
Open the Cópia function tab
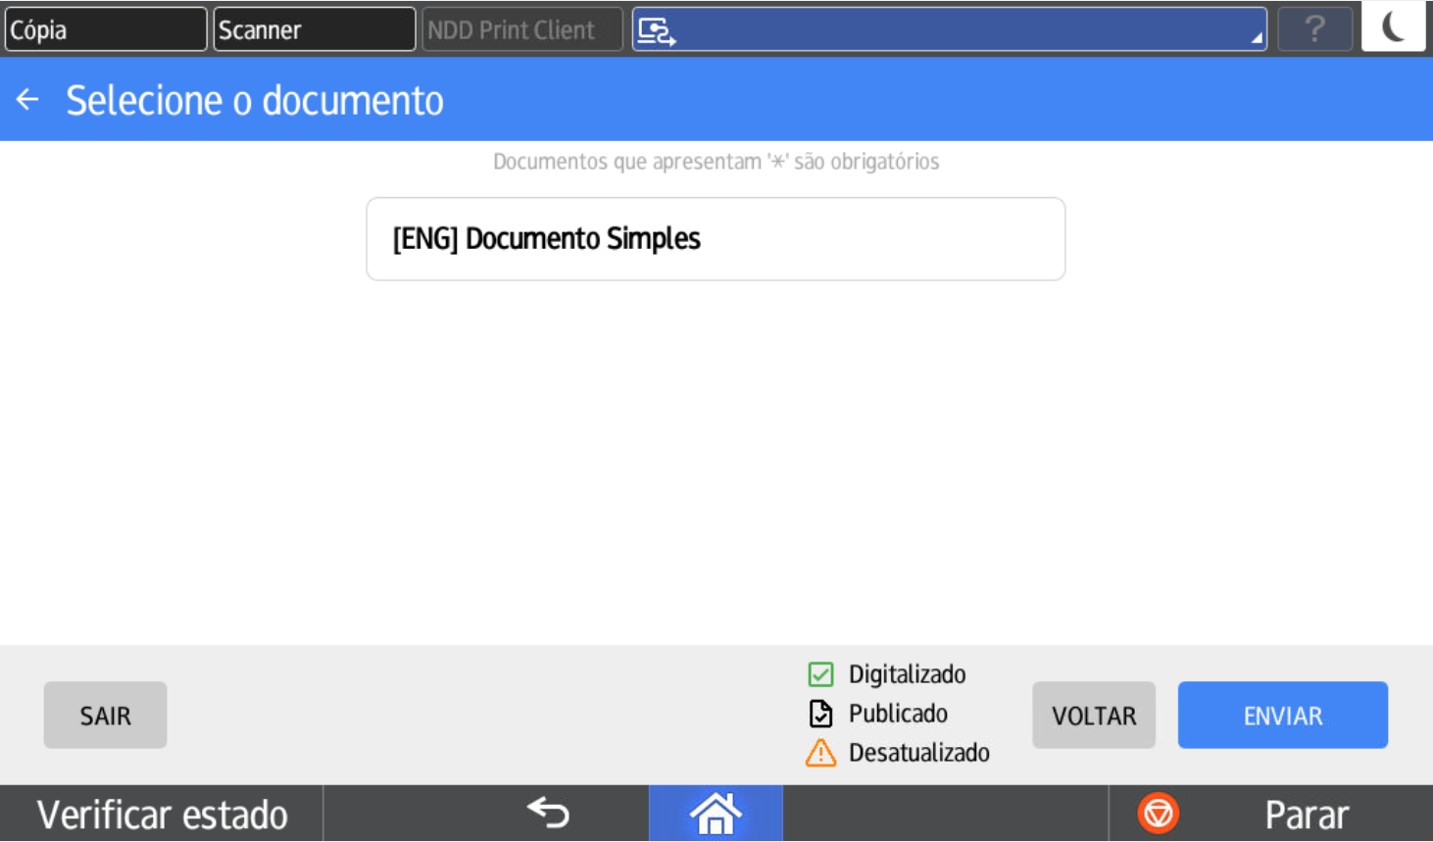[105, 29]
